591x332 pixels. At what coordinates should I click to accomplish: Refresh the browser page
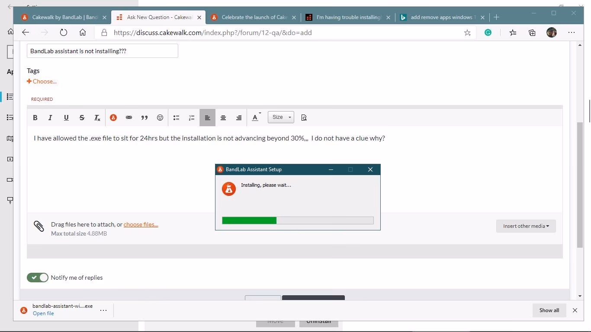[64, 32]
